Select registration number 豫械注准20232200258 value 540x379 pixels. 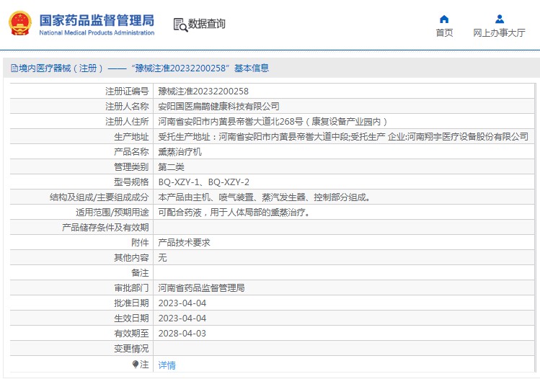tap(203, 92)
